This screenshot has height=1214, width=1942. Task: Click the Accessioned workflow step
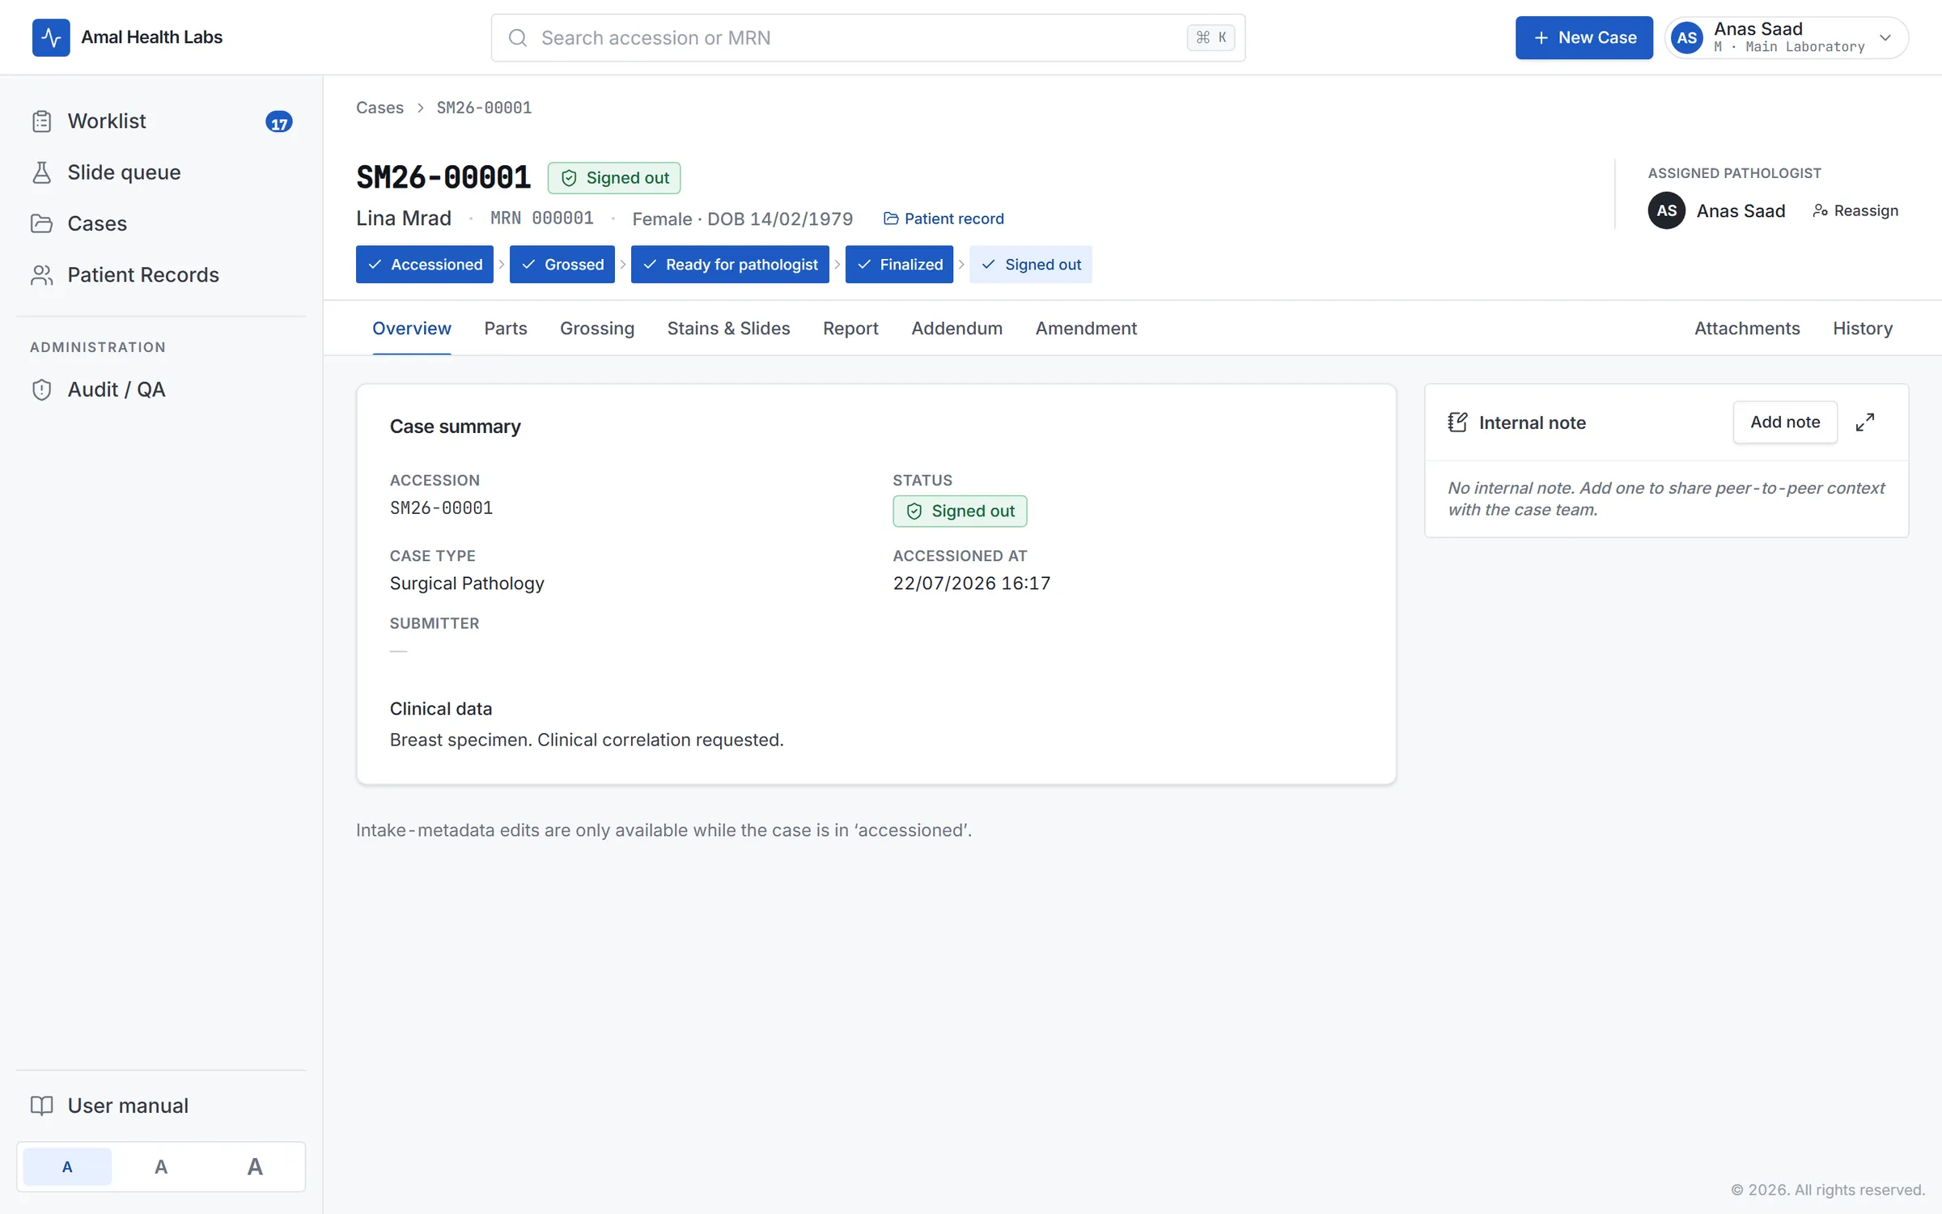click(x=424, y=265)
